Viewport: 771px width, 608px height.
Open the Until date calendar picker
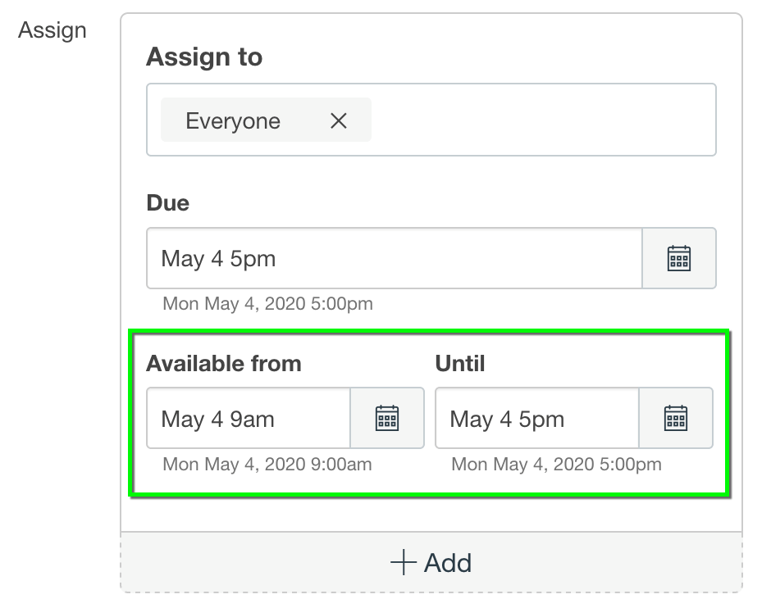coord(675,418)
